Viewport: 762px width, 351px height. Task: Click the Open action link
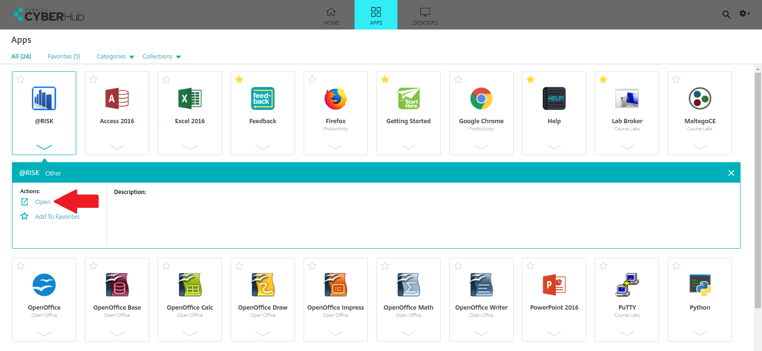click(43, 202)
